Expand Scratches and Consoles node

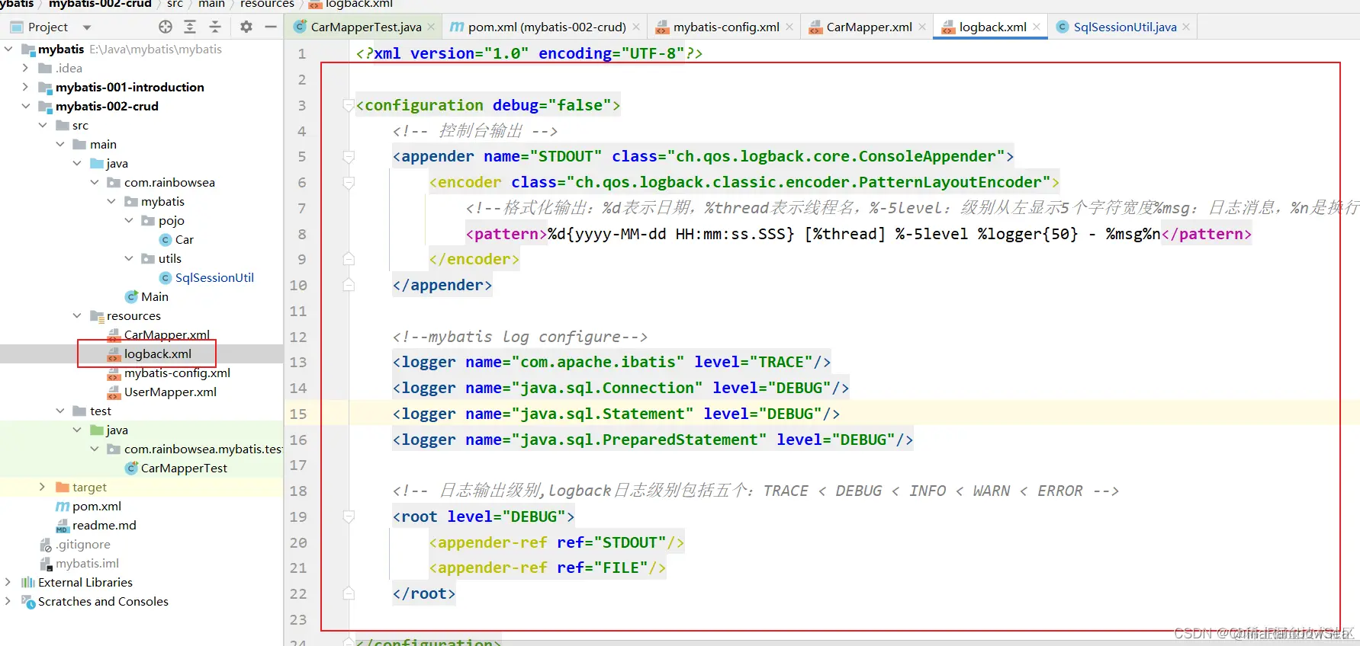(8, 601)
